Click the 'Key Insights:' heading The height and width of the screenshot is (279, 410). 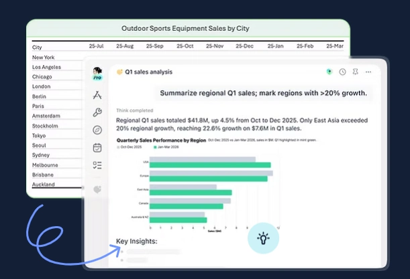click(137, 241)
